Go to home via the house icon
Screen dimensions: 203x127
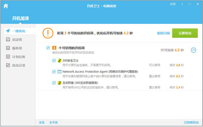(x=6, y=6)
